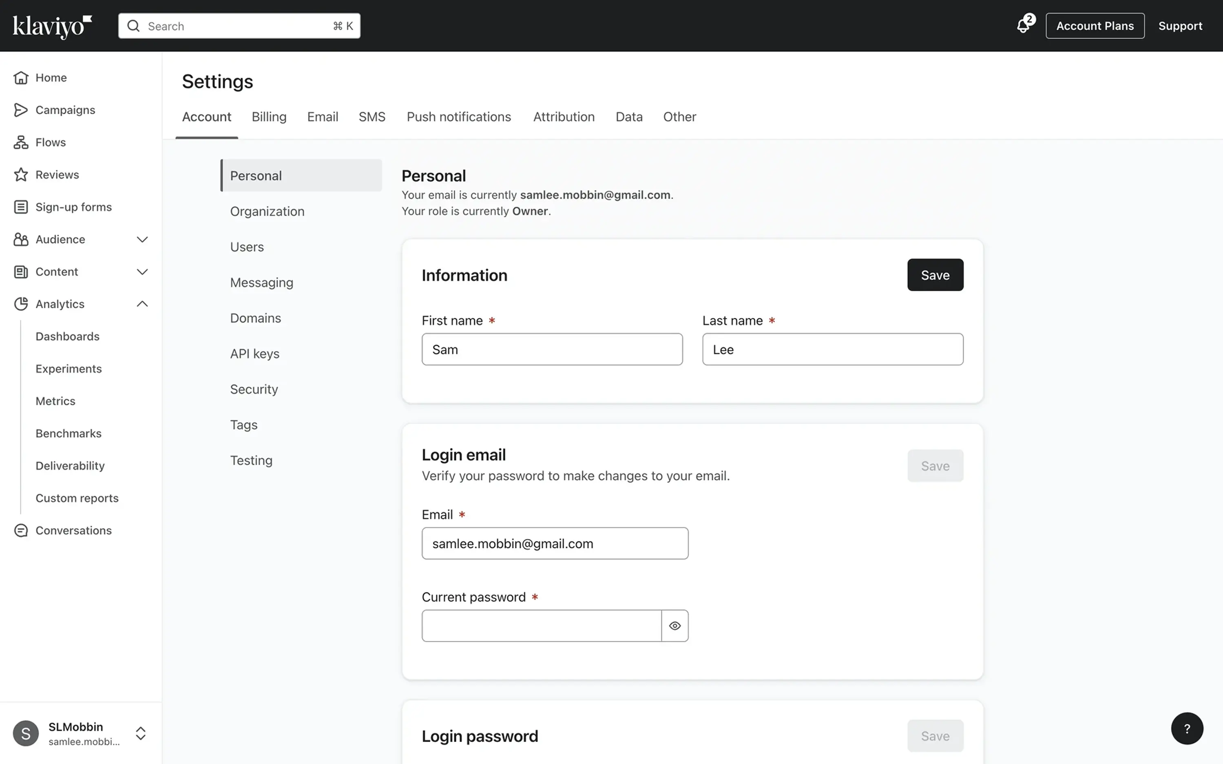
Task: Click the Conversations icon
Action: [x=21, y=530]
